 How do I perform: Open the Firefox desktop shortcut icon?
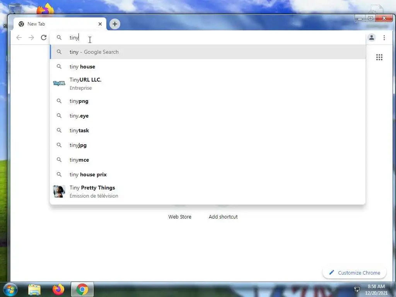coord(45,9)
